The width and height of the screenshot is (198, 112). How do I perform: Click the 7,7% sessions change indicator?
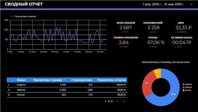(125, 32)
